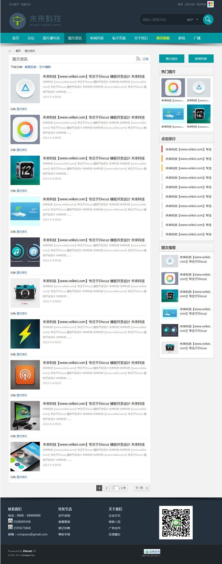Go to page 2 in pagination
This screenshot has width=222, height=564.
[107, 488]
